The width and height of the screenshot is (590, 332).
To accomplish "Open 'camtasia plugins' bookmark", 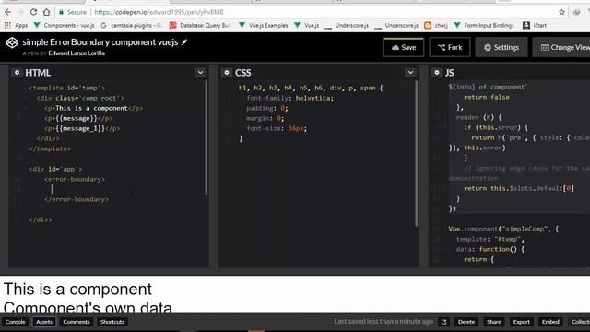I will (x=131, y=25).
